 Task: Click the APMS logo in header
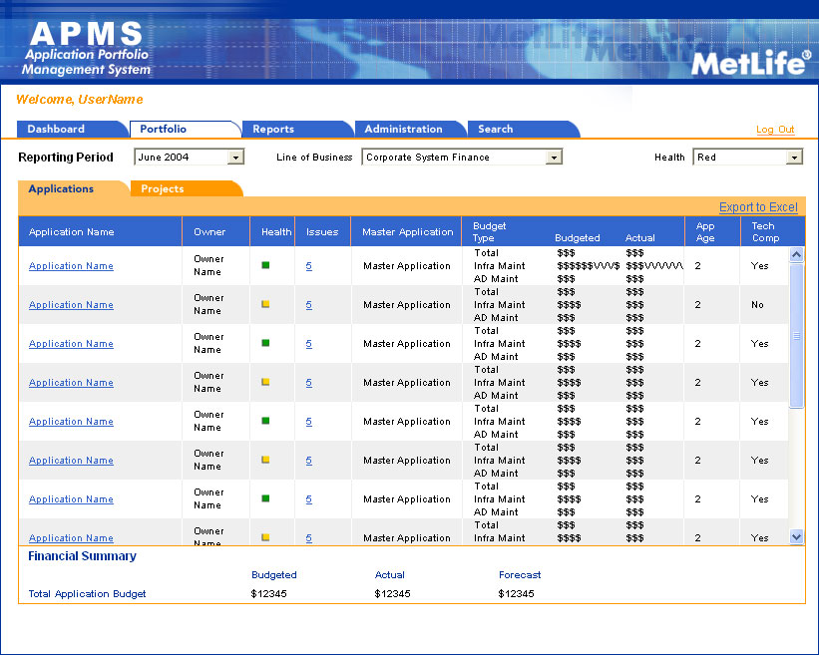click(86, 49)
